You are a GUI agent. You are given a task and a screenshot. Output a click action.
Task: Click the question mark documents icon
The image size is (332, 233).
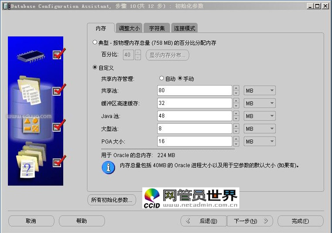tap(31, 161)
